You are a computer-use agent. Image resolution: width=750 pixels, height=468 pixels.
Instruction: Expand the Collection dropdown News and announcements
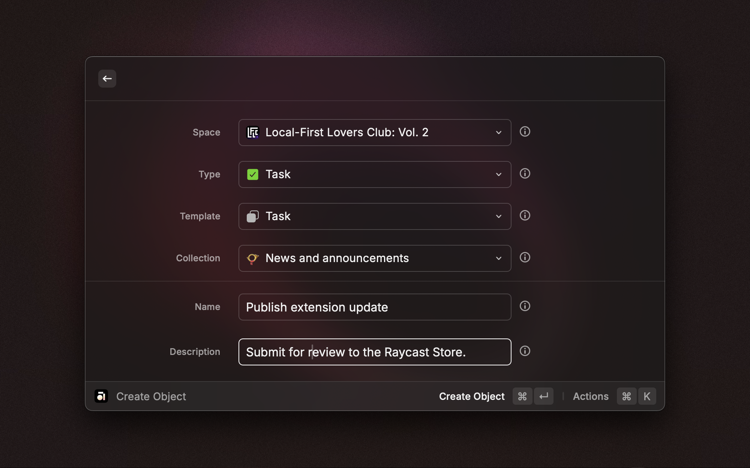498,258
